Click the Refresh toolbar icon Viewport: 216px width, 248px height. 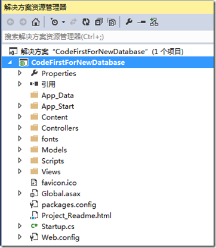click(x=86, y=22)
